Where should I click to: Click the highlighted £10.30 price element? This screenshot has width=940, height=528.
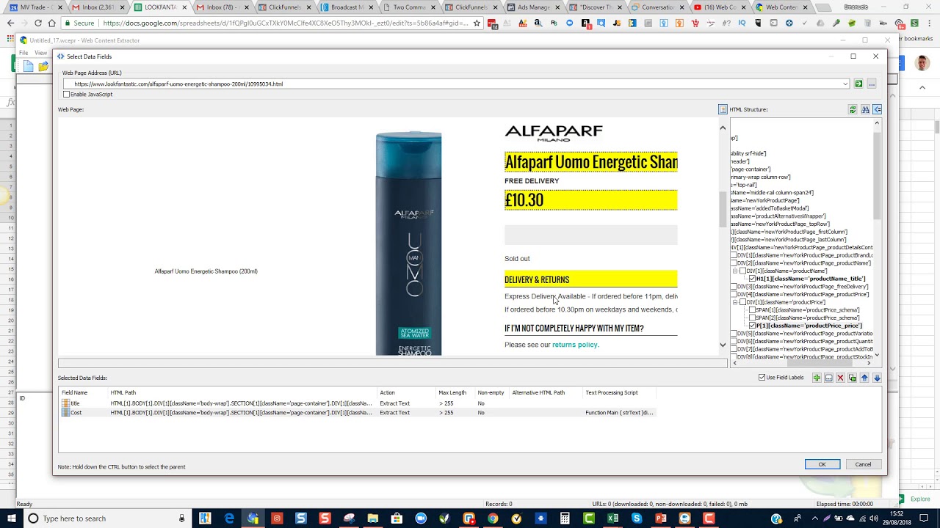(x=590, y=200)
